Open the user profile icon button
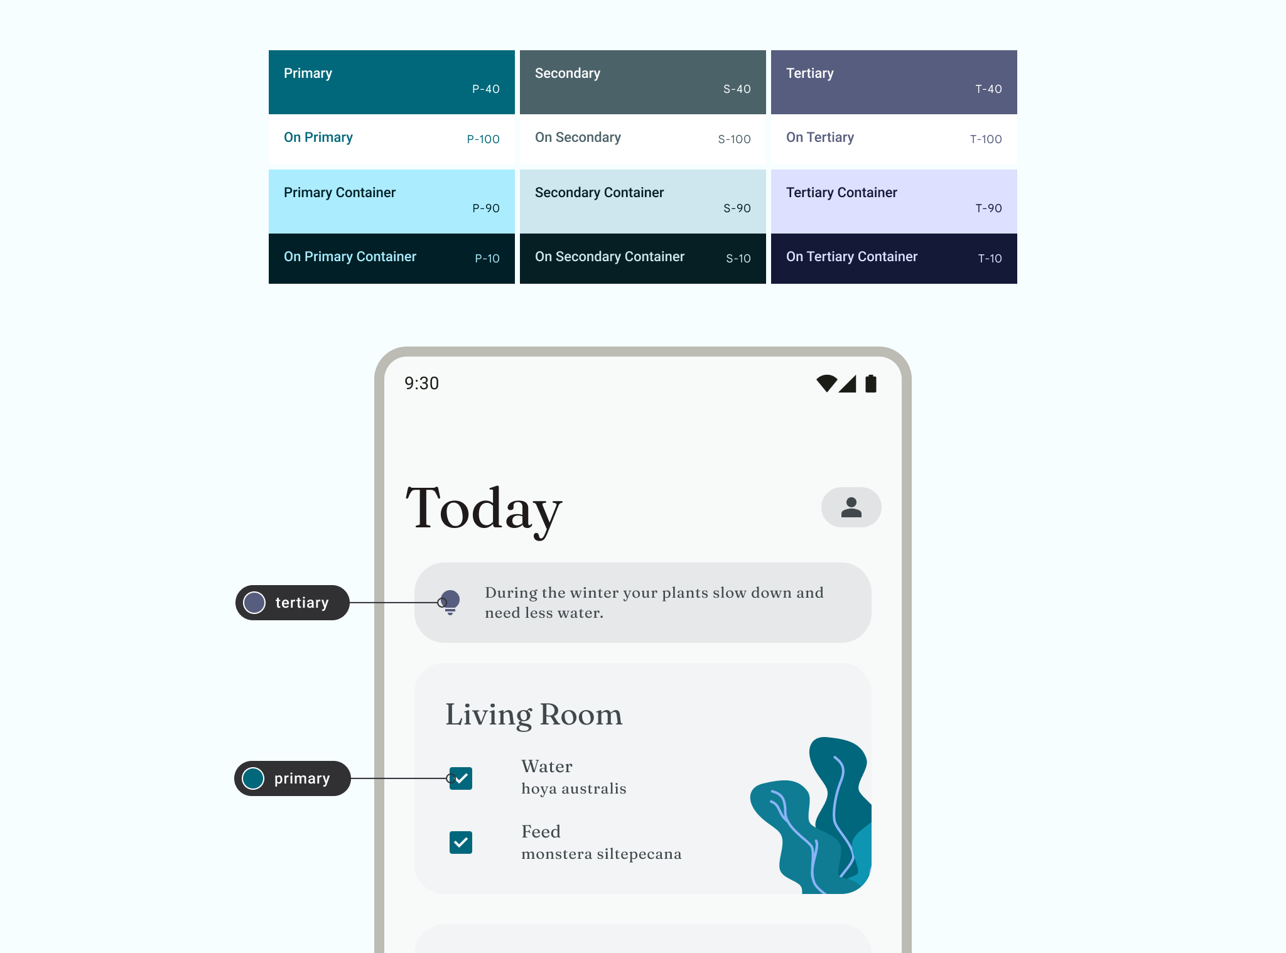This screenshot has height=953, width=1286. tap(851, 507)
